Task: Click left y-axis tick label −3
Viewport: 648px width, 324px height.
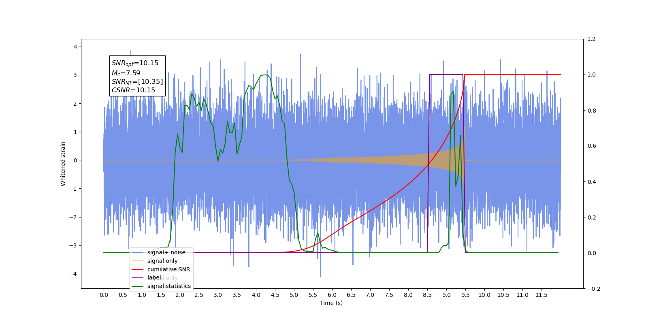Action: [x=73, y=245]
